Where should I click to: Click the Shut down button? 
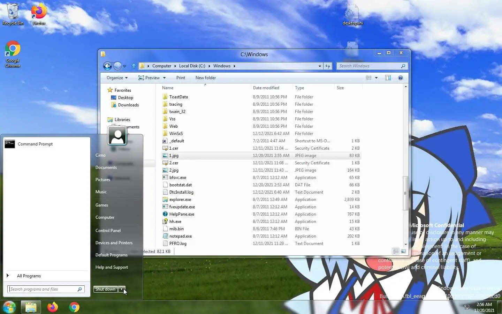coord(105,289)
